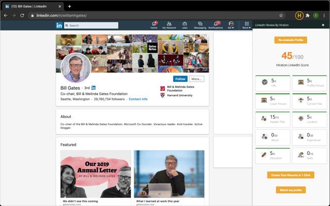The width and height of the screenshot is (330, 206).
Task: Bookmark this page with the star icon
Action: point(281,15)
